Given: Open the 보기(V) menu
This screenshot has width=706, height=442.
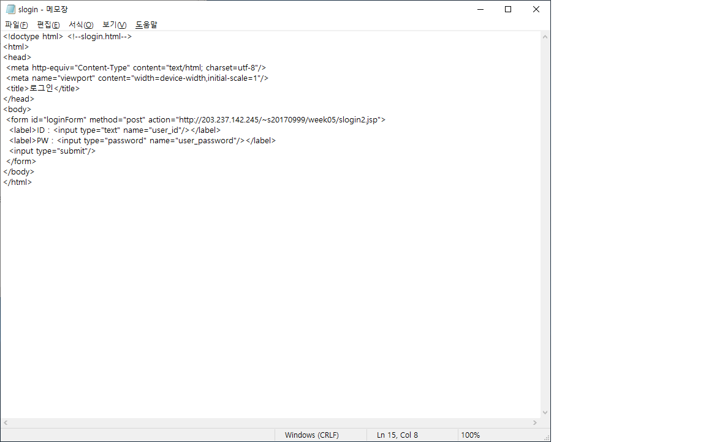Looking at the screenshot, I should [114, 25].
